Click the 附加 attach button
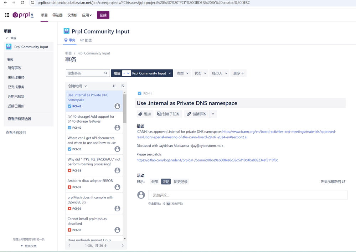 coord(145,114)
